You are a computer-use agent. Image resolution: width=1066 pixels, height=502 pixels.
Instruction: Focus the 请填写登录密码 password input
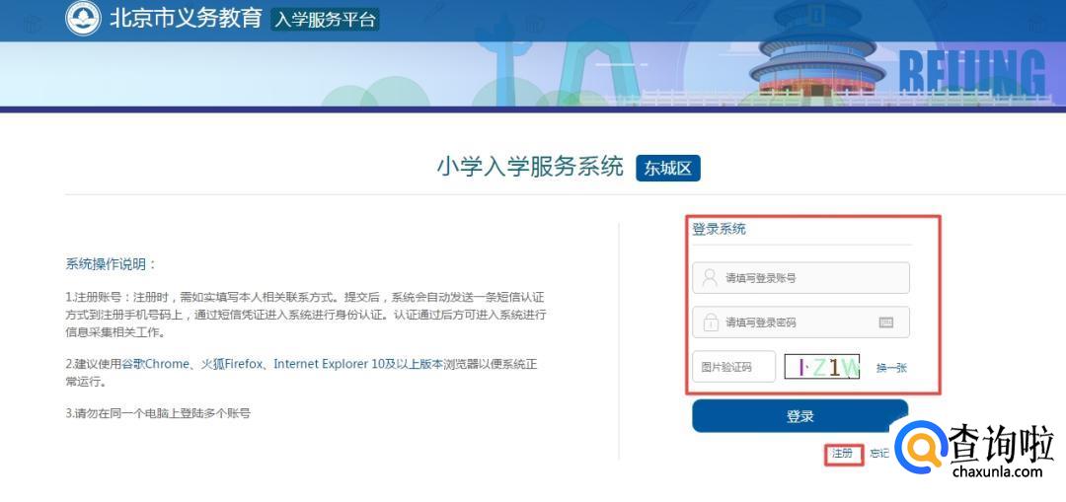point(800,322)
